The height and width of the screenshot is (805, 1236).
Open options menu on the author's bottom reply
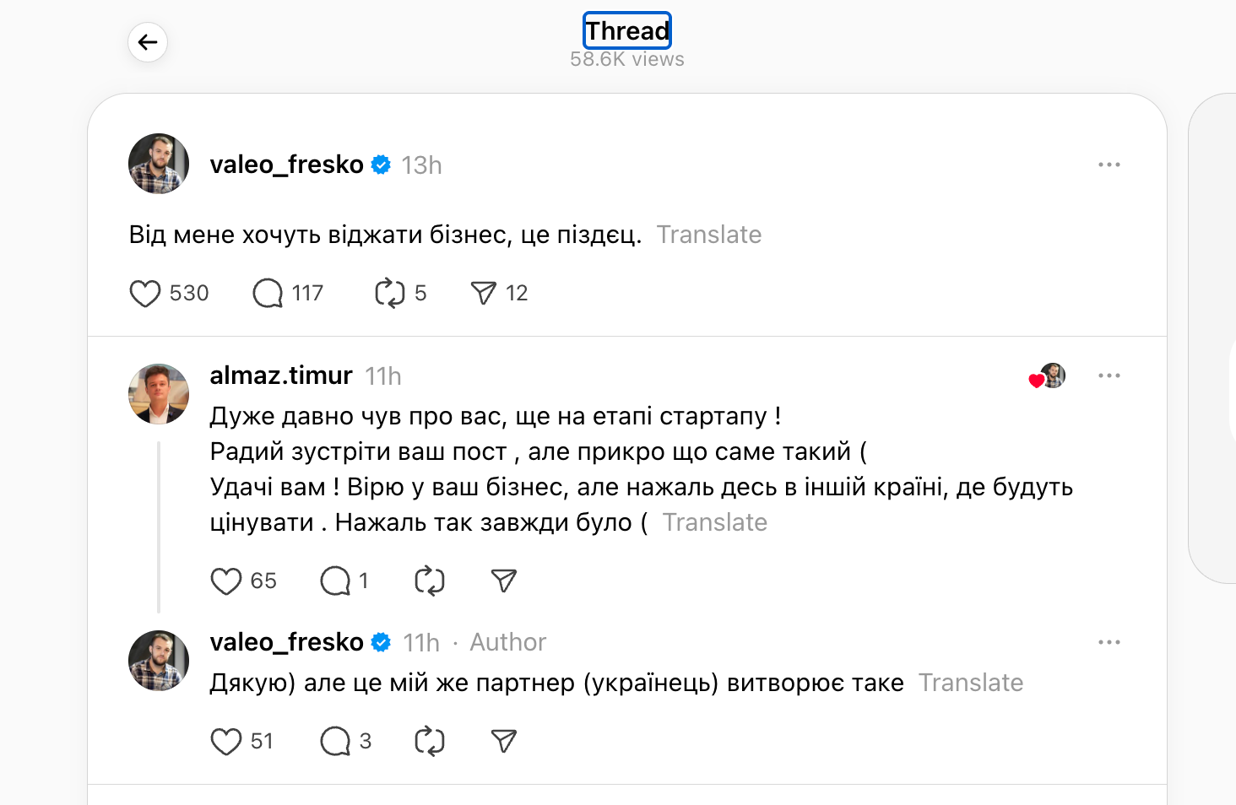point(1109,642)
